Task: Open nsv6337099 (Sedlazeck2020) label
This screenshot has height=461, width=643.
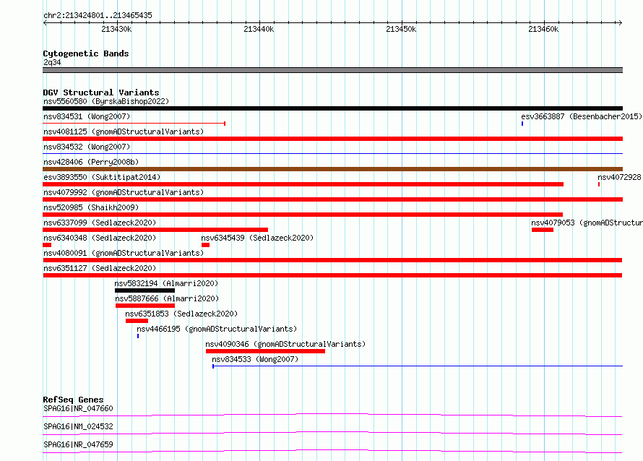Action: click(100, 223)
